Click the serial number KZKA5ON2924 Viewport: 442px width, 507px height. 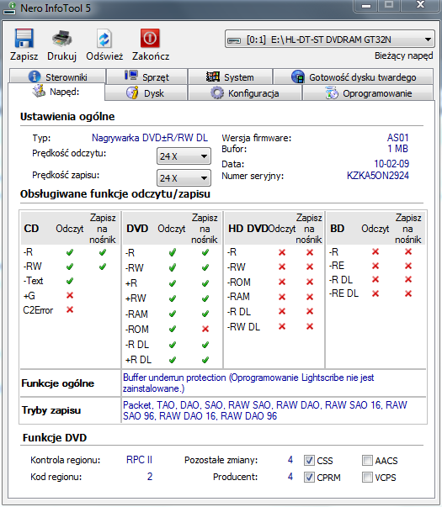pyautogui.click(x=377, y=176)
